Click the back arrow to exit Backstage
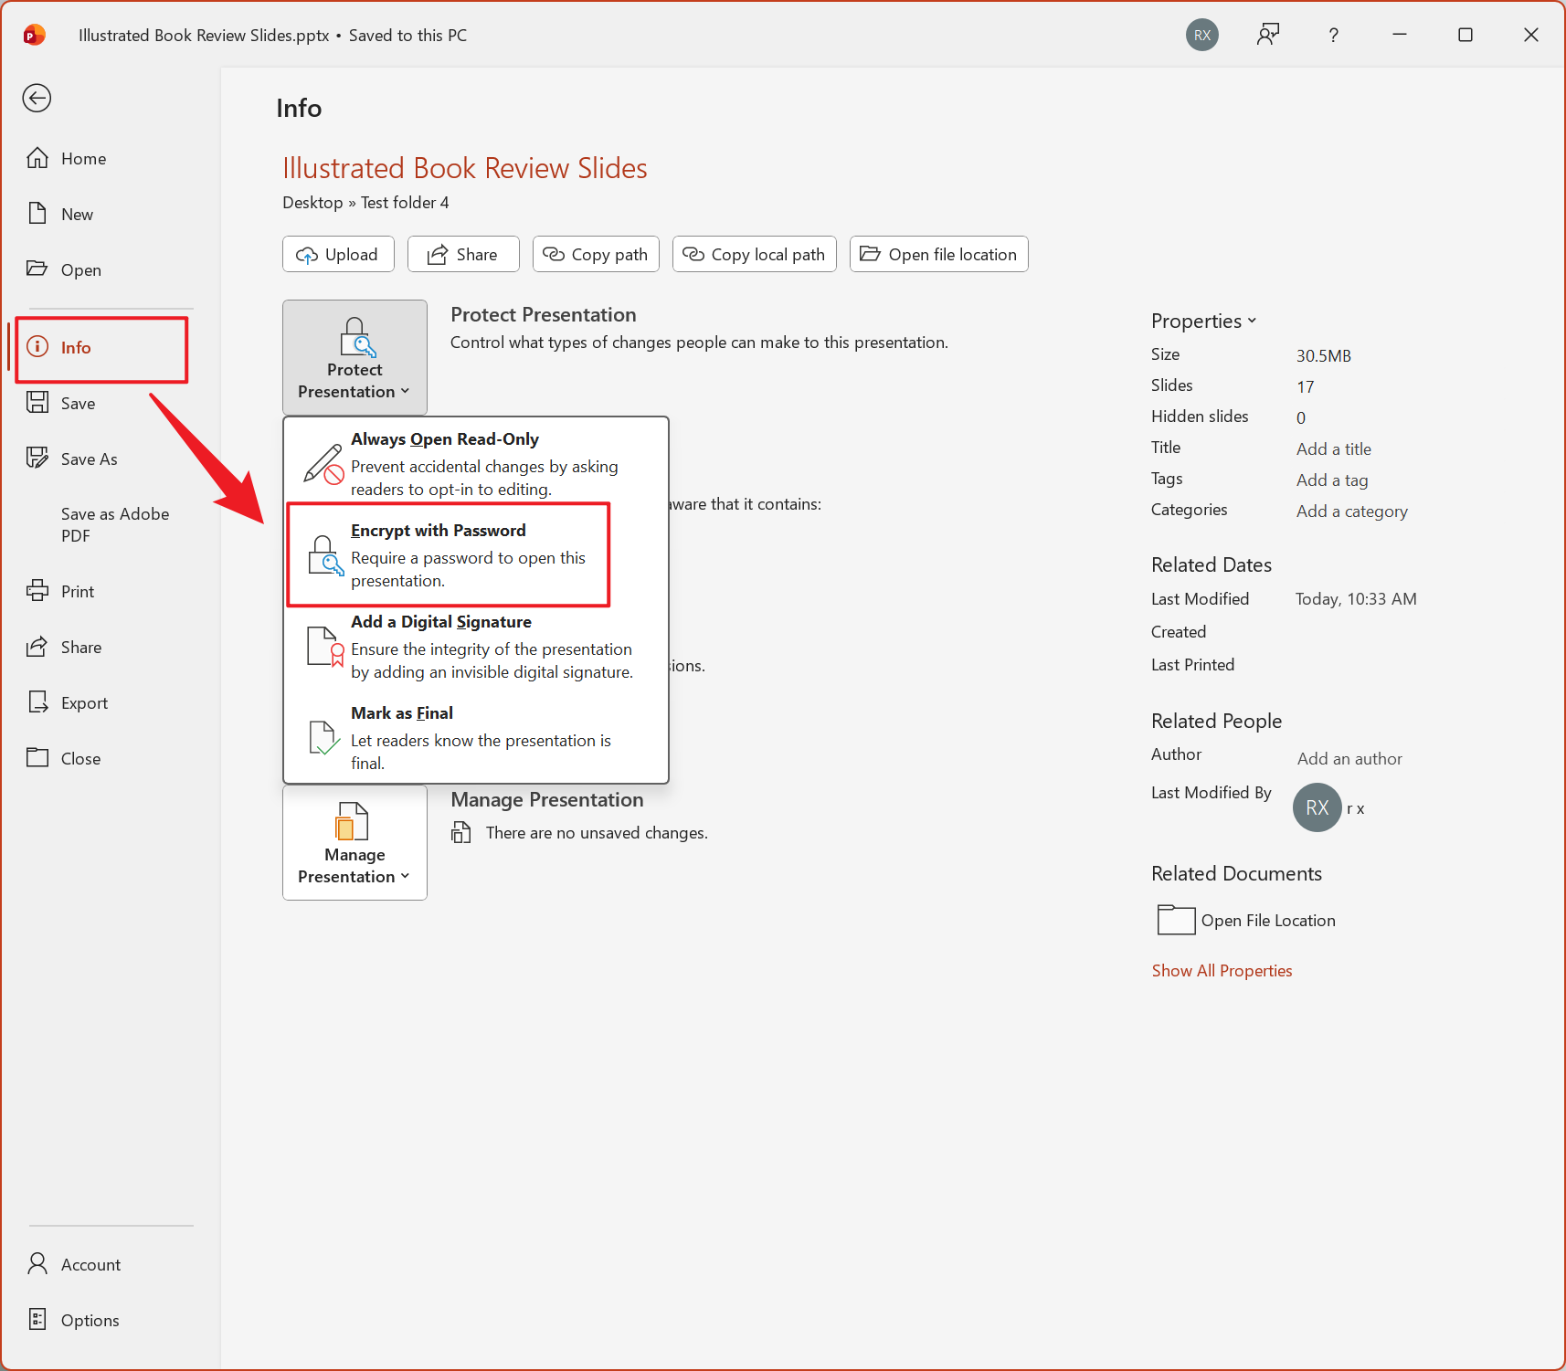 (37, 98)
